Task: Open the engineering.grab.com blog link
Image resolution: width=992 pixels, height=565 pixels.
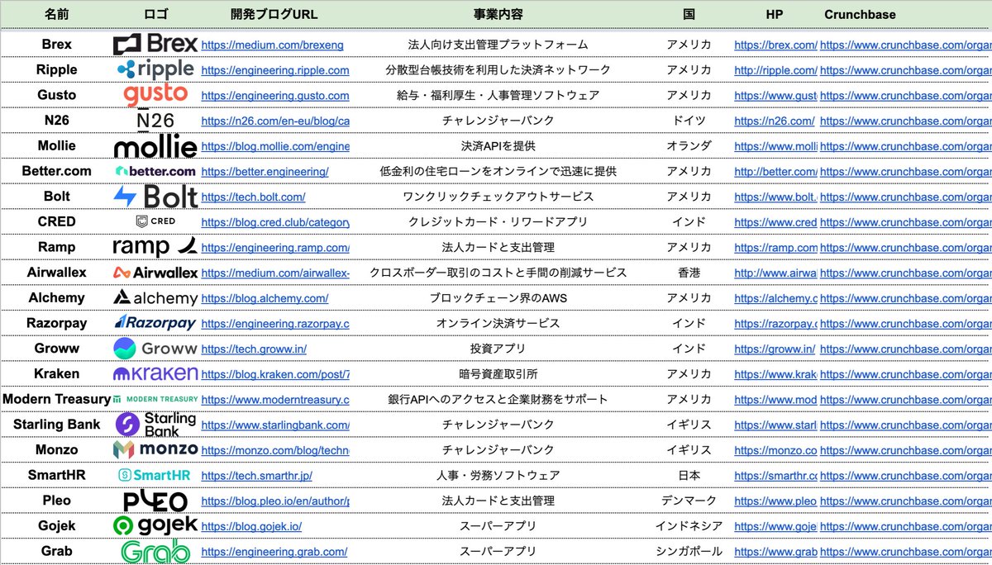Action: [x=274, y=552]
